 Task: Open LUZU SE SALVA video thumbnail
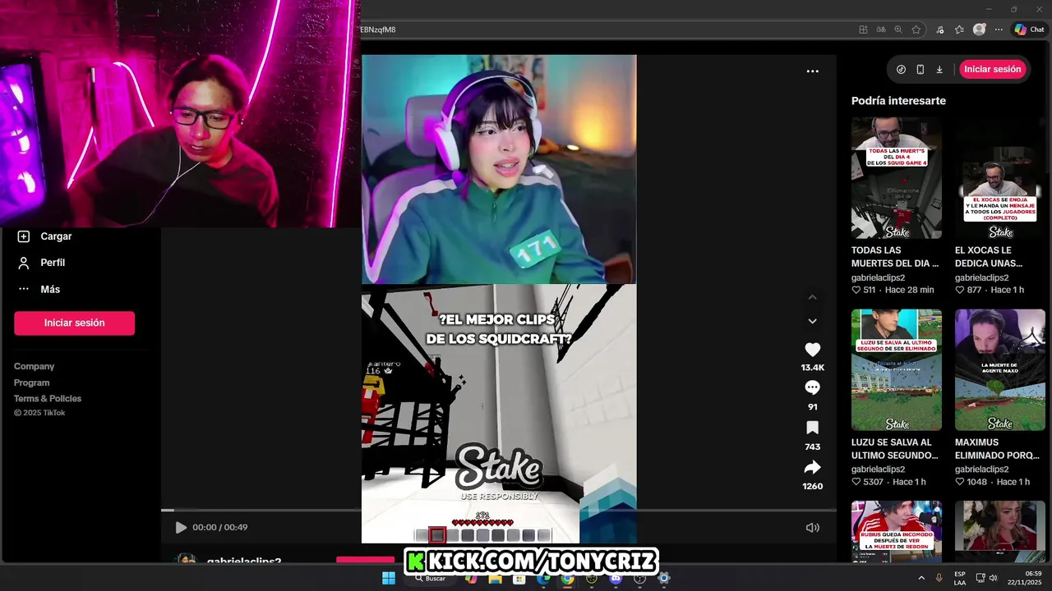point(897,369)
